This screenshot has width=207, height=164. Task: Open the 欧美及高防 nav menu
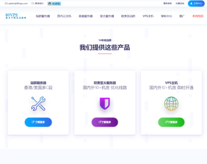coord(128,16)
